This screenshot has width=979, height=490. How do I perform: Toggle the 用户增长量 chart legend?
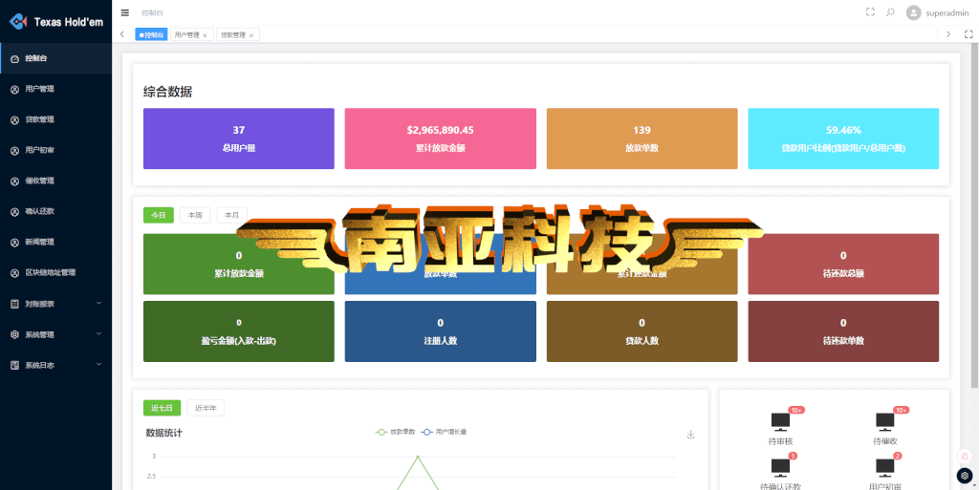click(444, 432)
